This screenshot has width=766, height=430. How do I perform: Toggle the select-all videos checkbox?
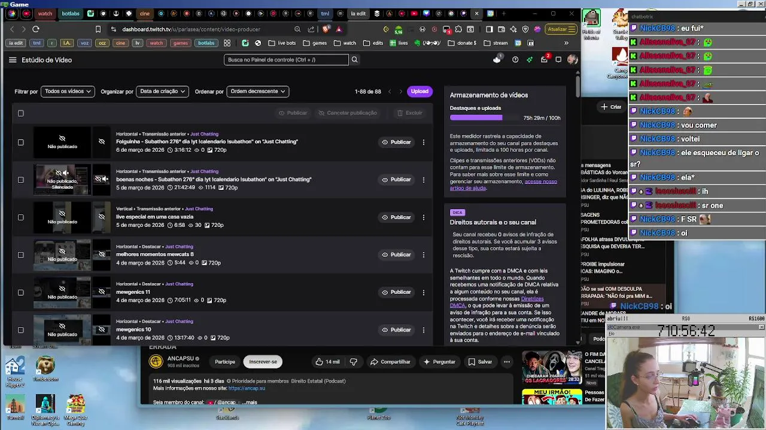click(20, 113)
